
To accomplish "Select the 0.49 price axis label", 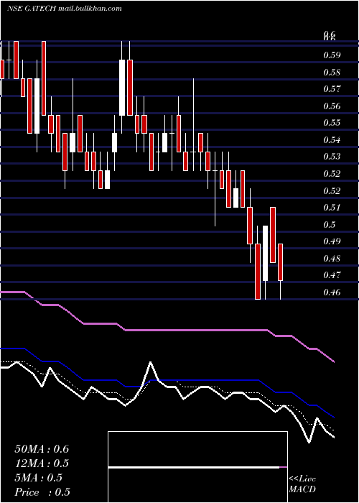I will click(x=332, y=241).
